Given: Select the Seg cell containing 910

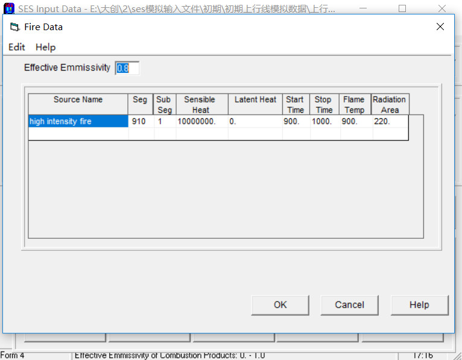Looking at the screenshot, I should [x=141, y=121].
